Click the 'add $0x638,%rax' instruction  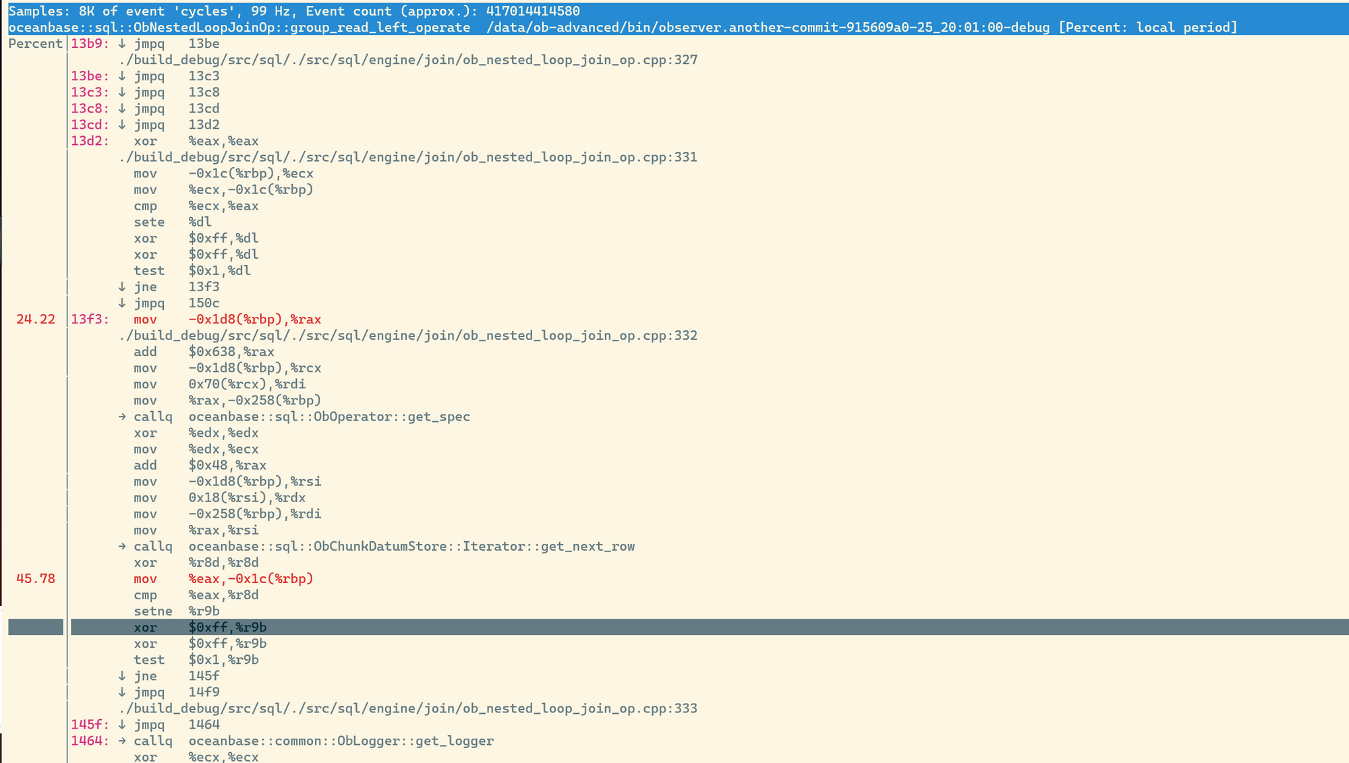[204, 351]
